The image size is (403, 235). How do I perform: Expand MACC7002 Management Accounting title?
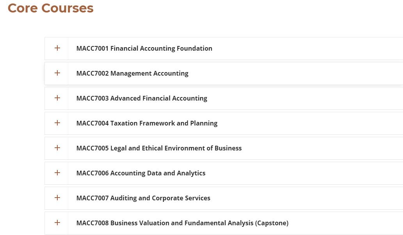132,73
